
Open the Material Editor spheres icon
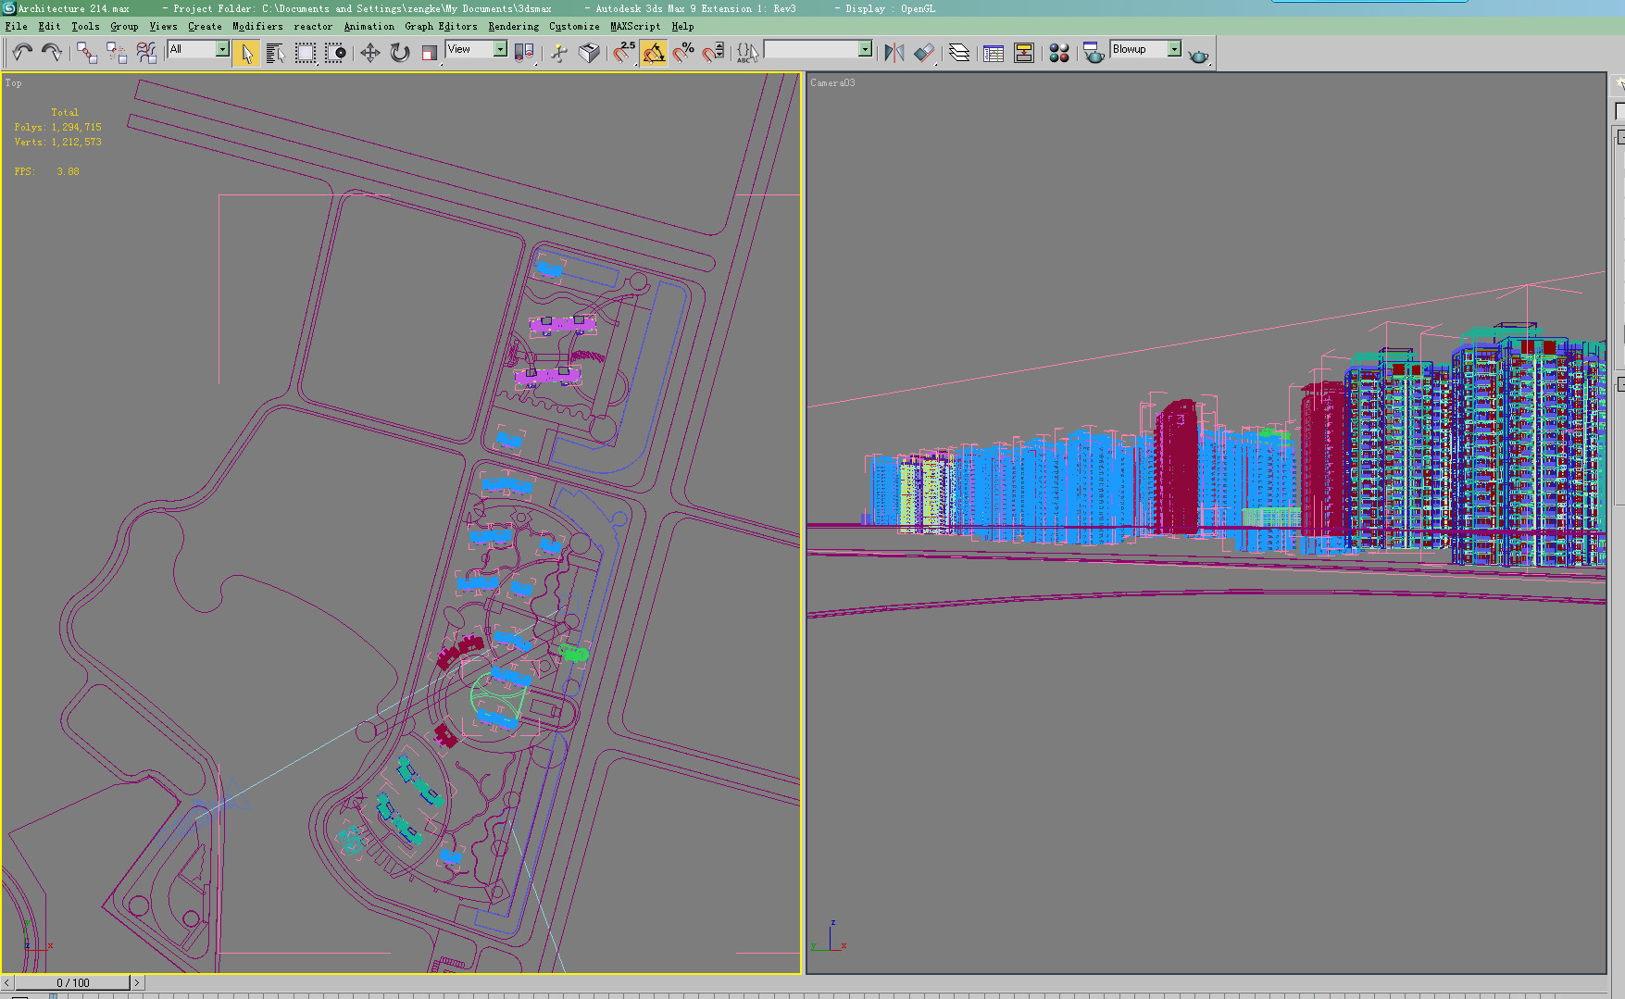(x=1059, y=53)
